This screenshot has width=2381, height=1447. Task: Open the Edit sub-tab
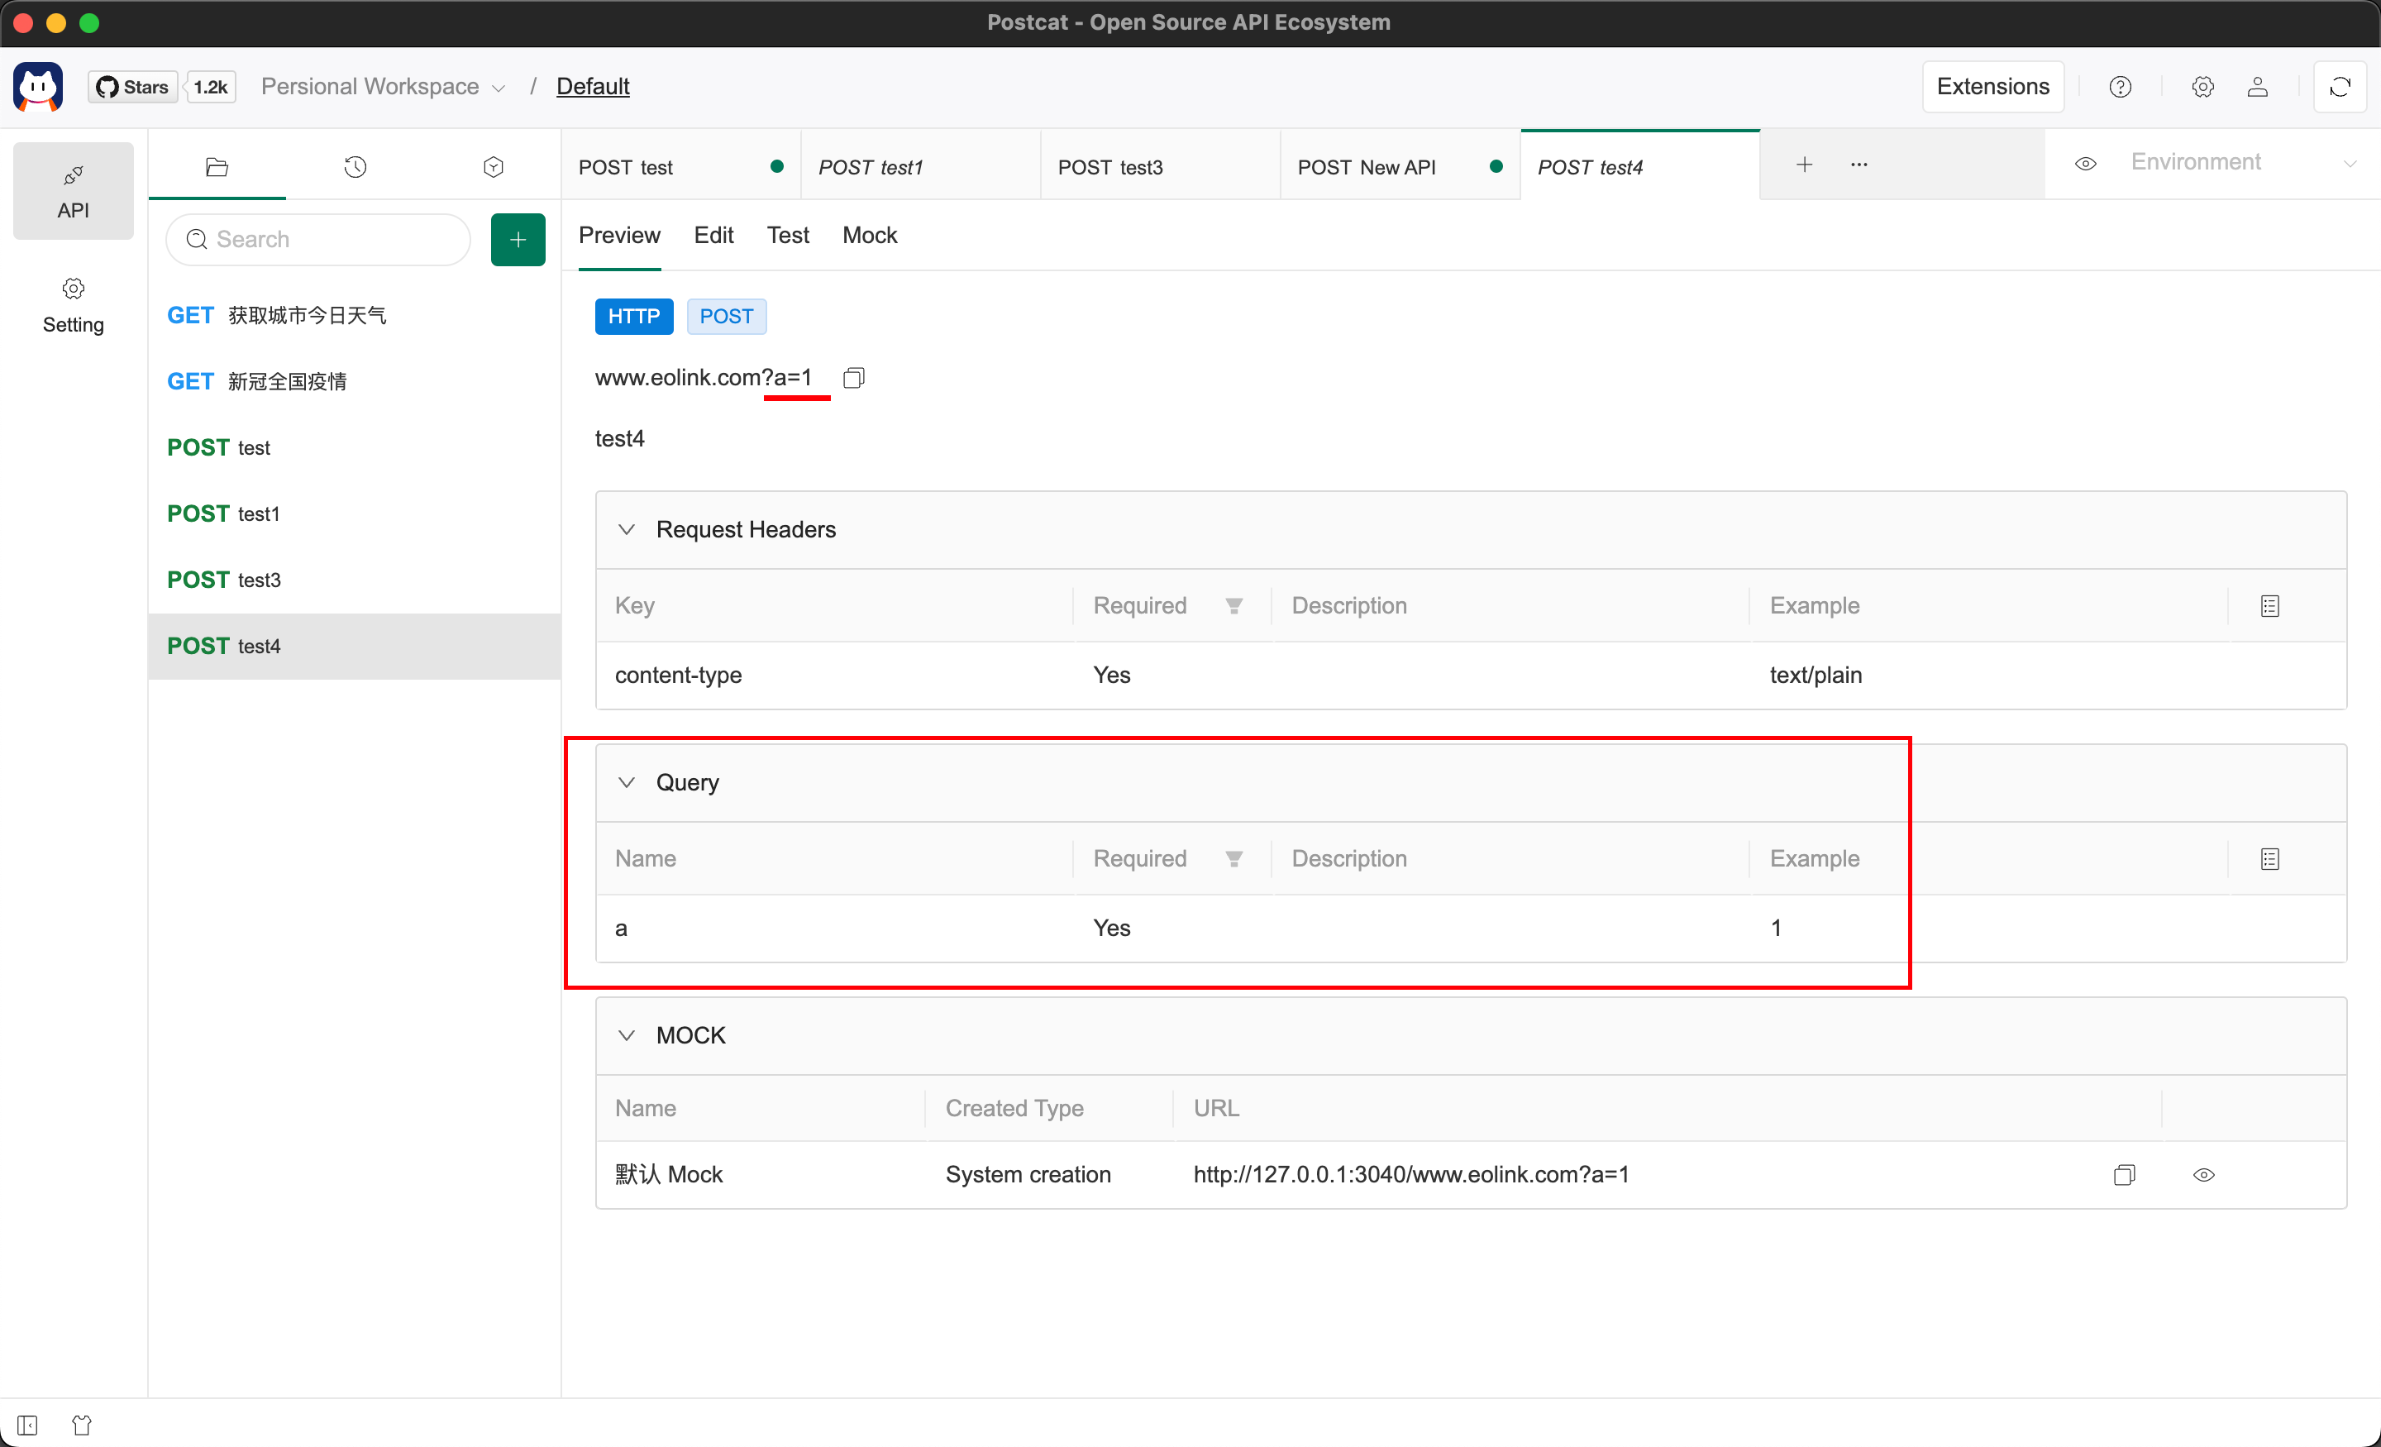713,235
